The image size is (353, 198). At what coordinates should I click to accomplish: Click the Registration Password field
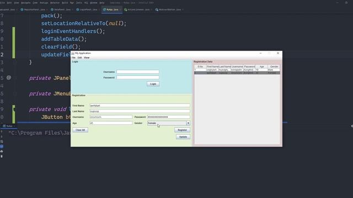(x=169, y=117)
